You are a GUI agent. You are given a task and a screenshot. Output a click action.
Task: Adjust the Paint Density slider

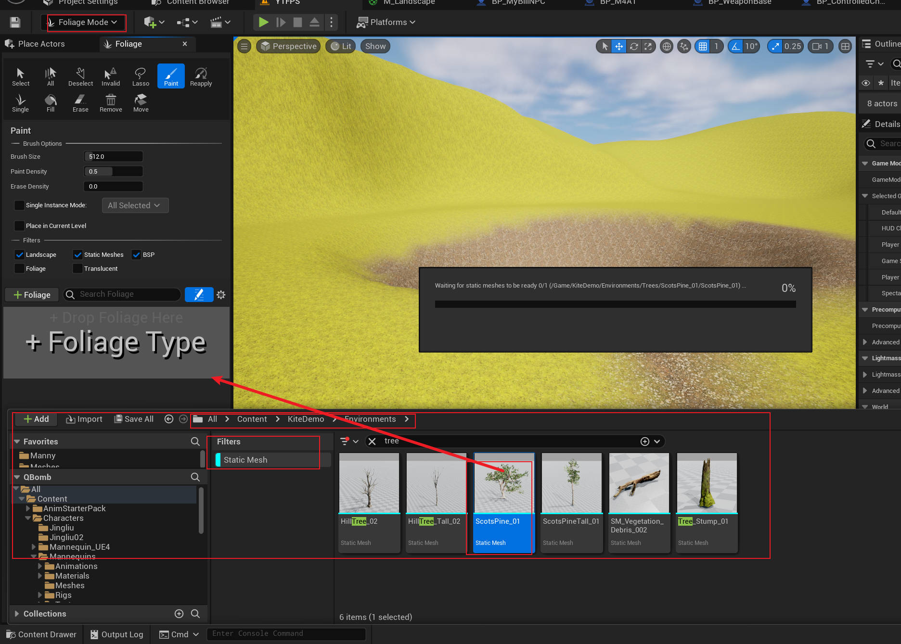click(x=114, y=171)
